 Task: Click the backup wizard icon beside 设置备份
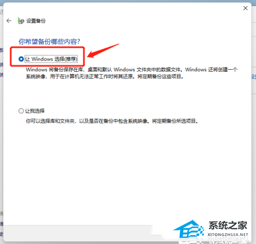(21, 21)
